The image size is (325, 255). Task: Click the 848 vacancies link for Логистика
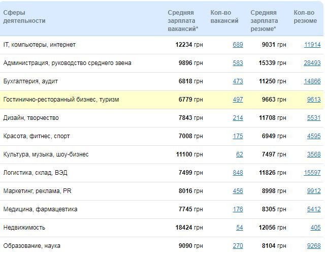(x=238, y=173)
